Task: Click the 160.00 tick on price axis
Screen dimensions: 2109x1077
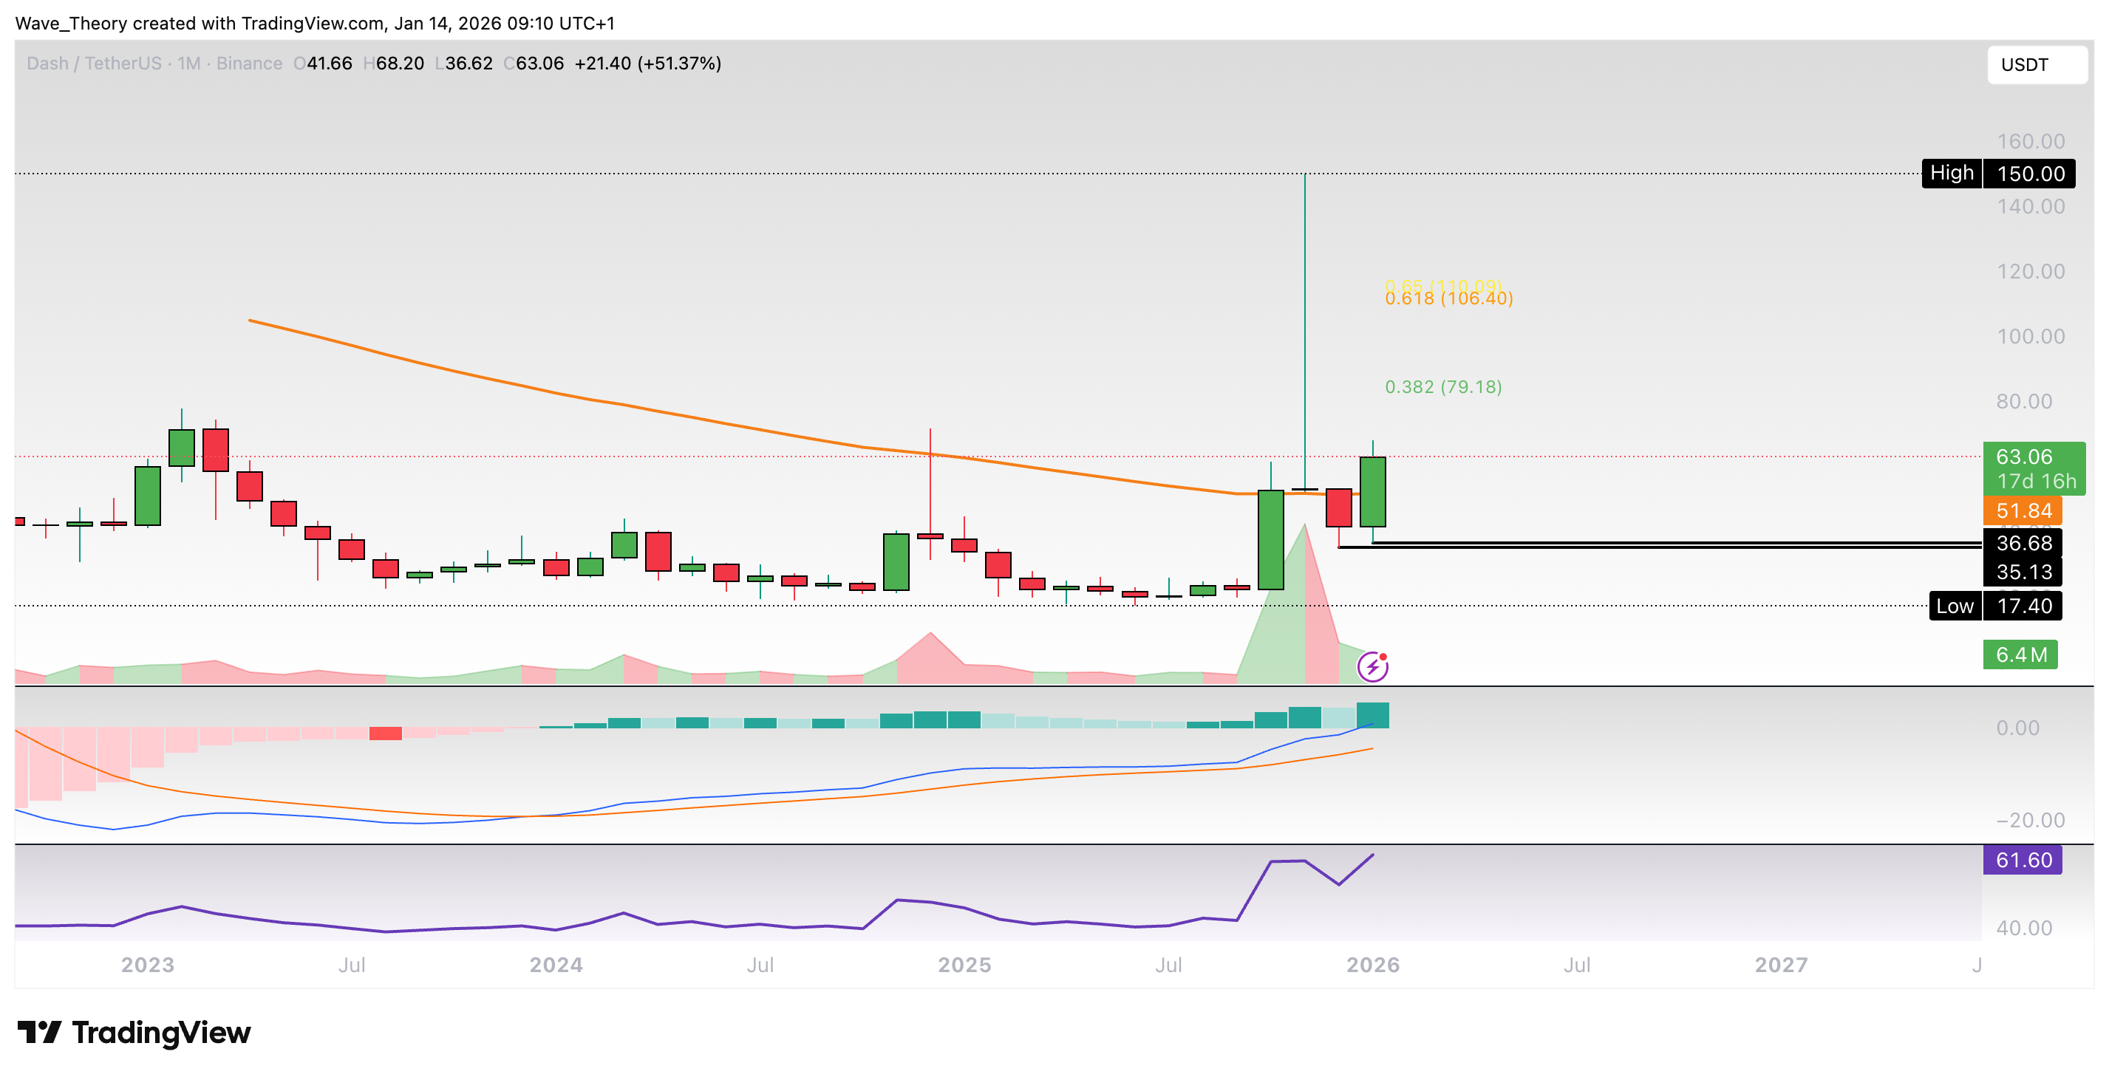Action: click(2030, 142)
